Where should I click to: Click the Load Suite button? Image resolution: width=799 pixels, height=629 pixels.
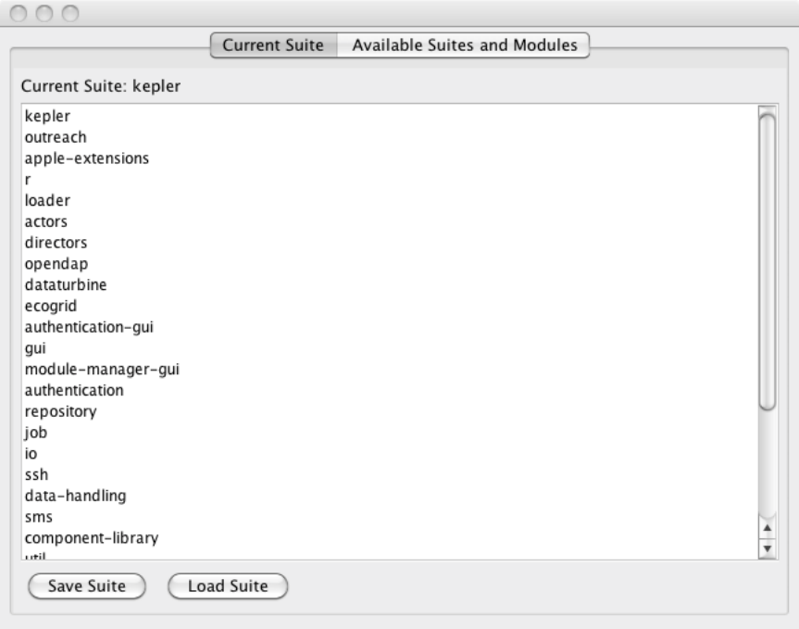[x=228, y=586]
